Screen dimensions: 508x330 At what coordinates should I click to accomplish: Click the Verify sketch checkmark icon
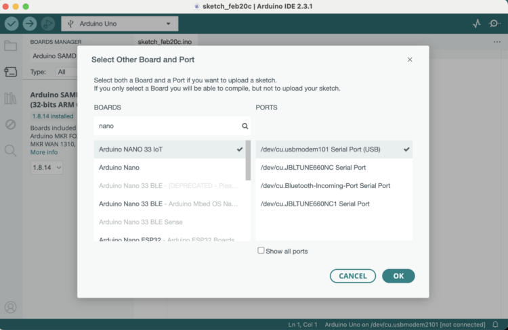(12, 24)
